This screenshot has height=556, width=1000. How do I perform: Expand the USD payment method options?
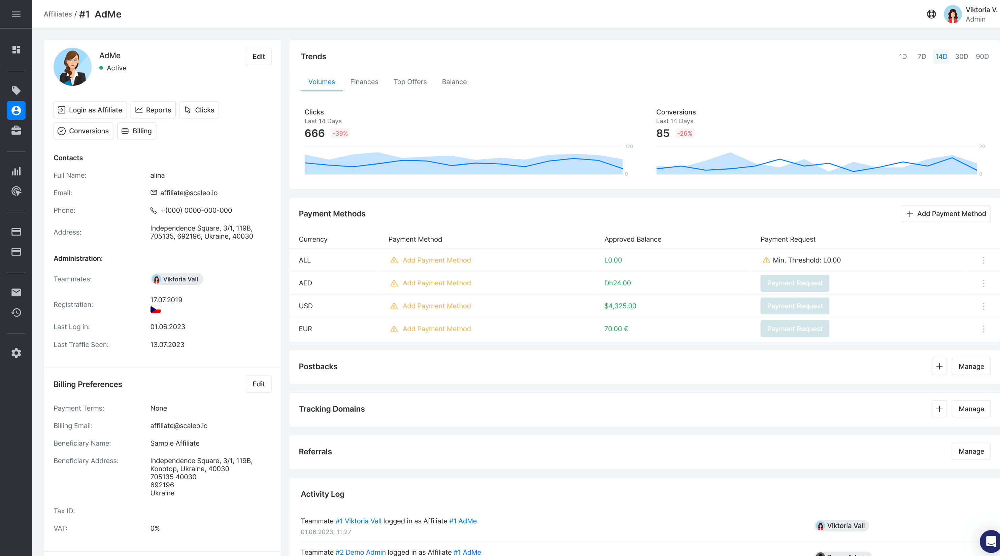(x=983, y=305)
